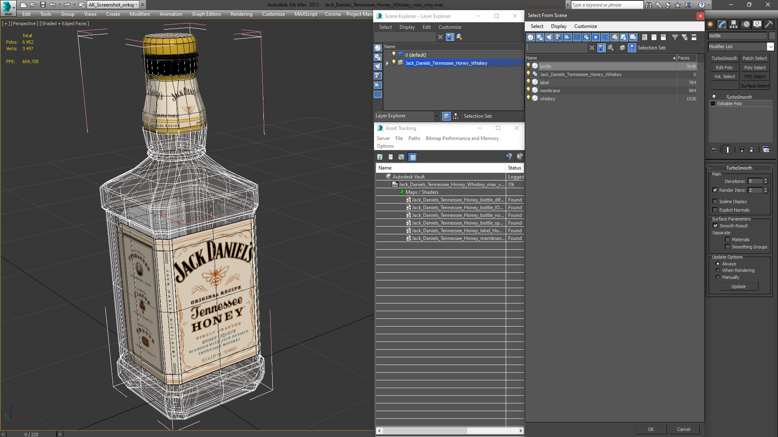Click Save File icon in main toolbar
778x437 pixels.
pyautogui.click(x=43, y=5)
